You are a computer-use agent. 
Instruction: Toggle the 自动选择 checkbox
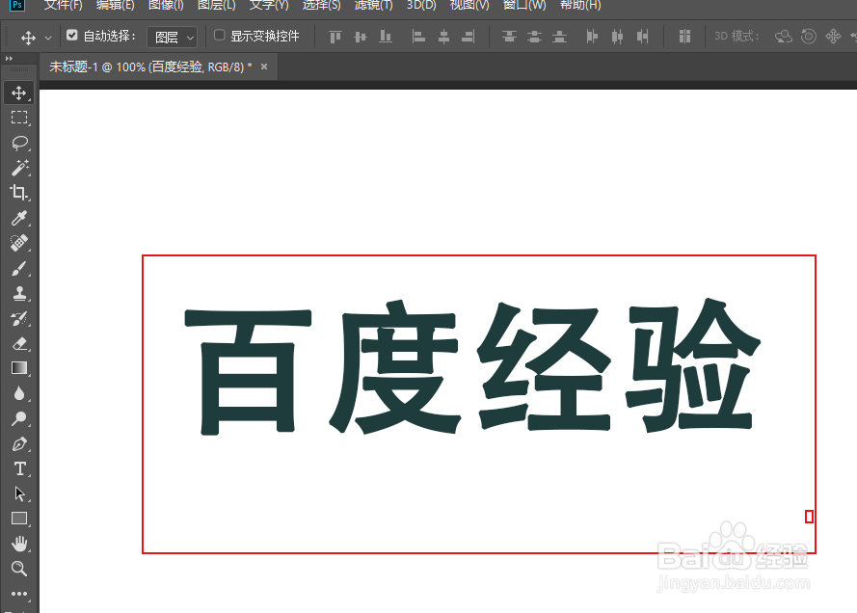pos(71,35)
